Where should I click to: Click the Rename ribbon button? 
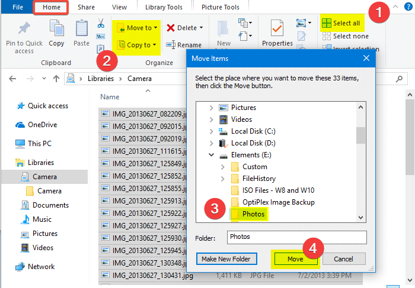pyautogui.click(x=184, y=45)
